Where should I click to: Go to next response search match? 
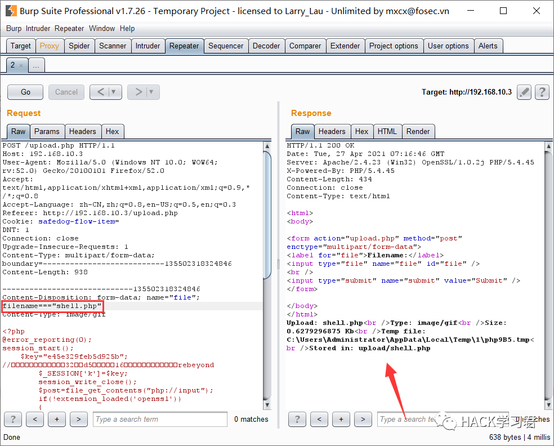(x=363, y=419)
